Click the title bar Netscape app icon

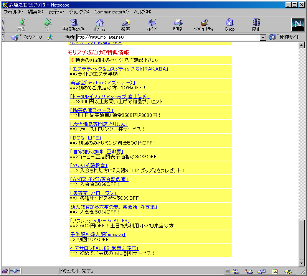5,5
